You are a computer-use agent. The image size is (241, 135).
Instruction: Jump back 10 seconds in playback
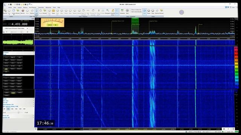[84, 12]
